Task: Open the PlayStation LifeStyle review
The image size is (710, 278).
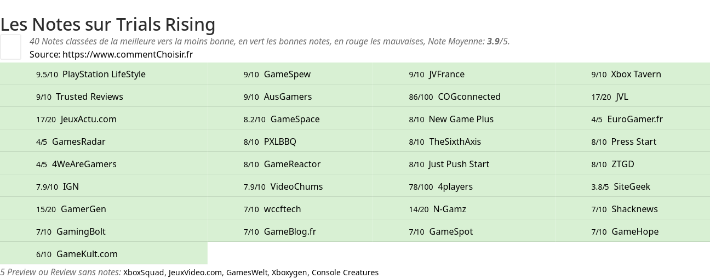Action: [x=104, y=74]
